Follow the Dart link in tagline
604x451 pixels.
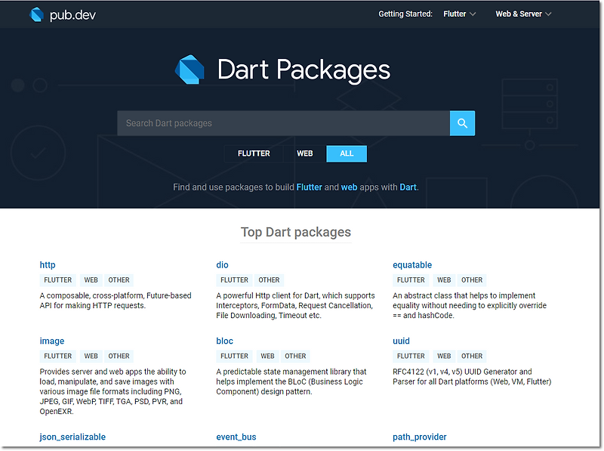click(x=408, y=187)
